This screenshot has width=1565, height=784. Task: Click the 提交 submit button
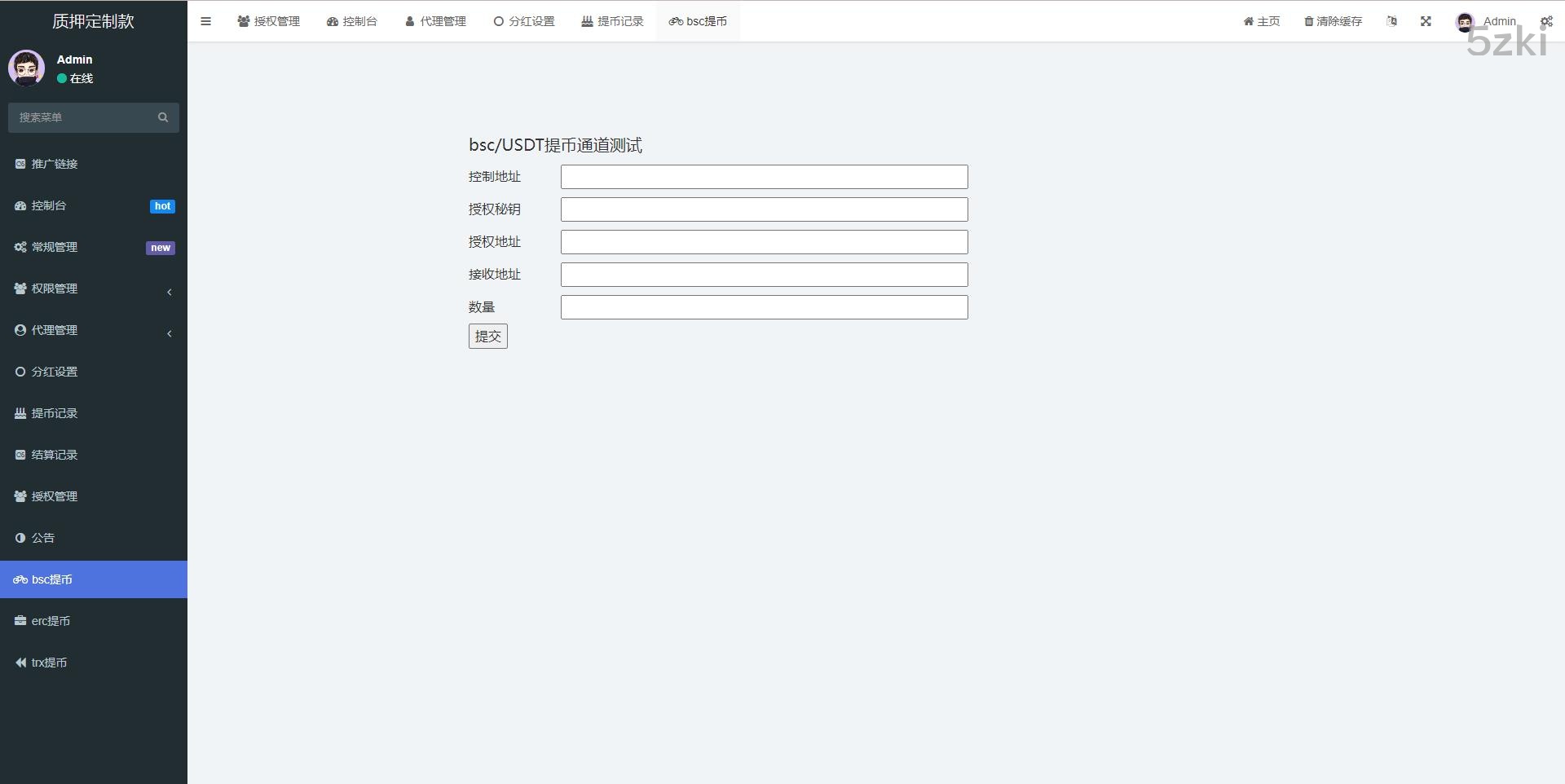coord(487,336)
